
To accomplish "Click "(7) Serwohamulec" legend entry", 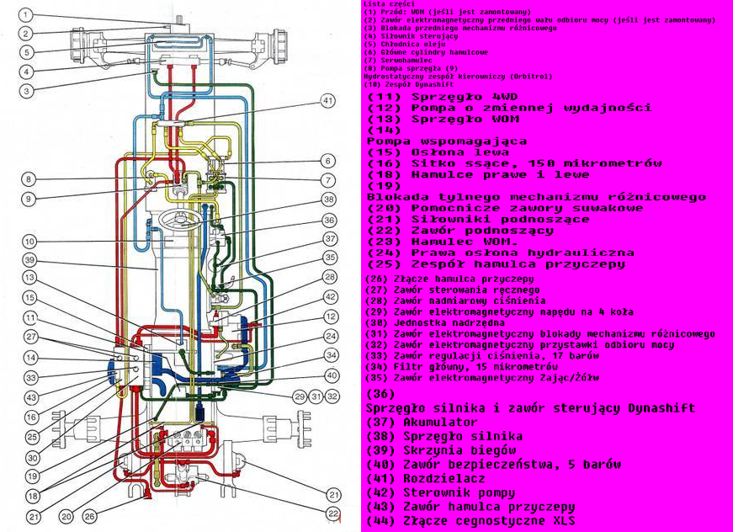I will [398, 61].
